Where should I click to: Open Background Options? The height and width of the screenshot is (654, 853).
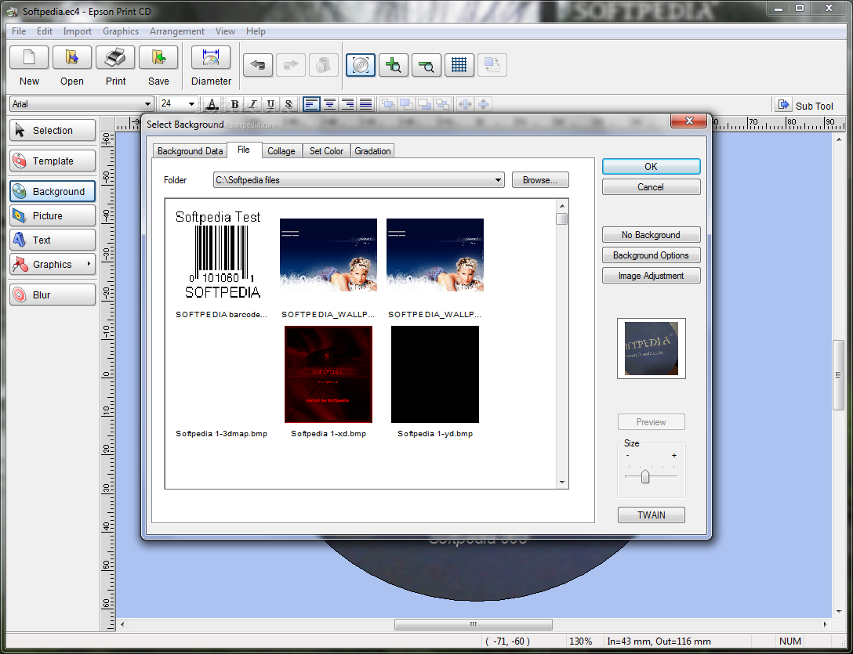click(x=651, y=255)
